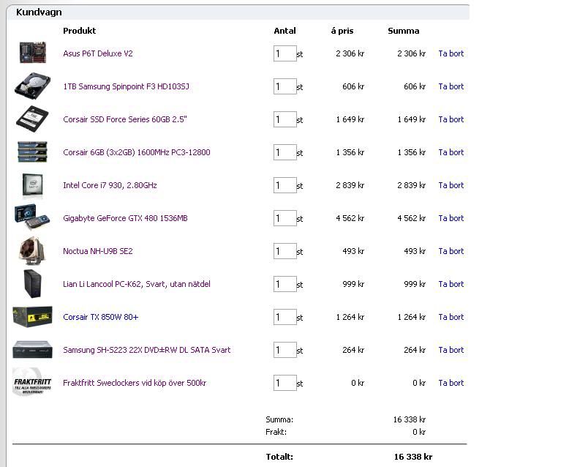Click the Lian Li Lancool case image
569x467 pixels.
coord(32,284)
